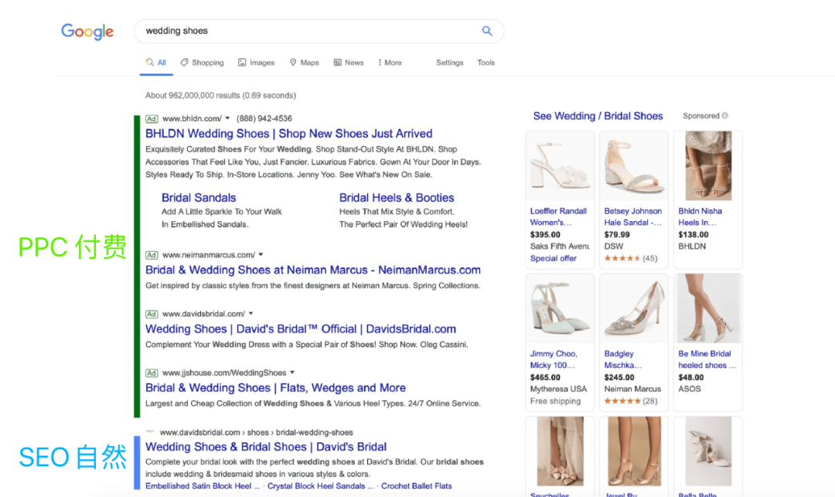Image resolution: width=835 pixels, height=497 pixels.
Task: Click the Sponsored info icon
Action: (x=724, y=115)
